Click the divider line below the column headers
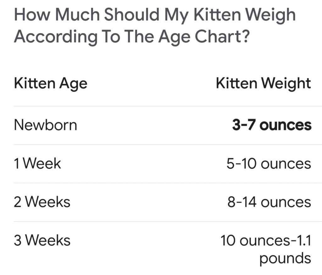The width and height of the screenshot is (322, 275). click(161, 106)
